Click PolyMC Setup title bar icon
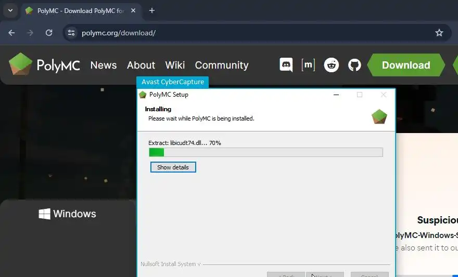The height and width of the screenshot is (277, 458). click(x=143, y=95)
